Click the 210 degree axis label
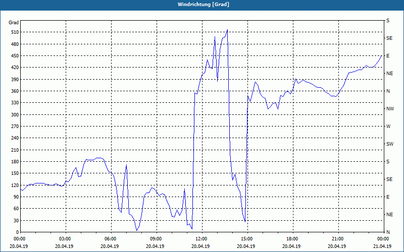 coord(15,150)
